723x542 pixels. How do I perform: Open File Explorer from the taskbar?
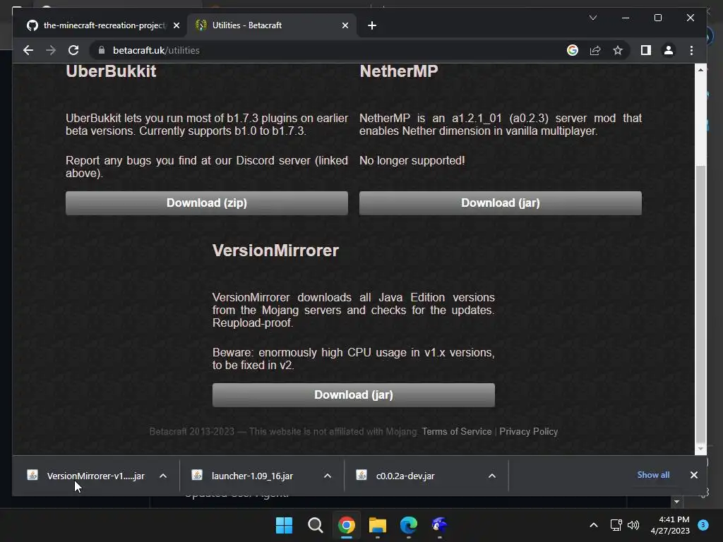378,525
